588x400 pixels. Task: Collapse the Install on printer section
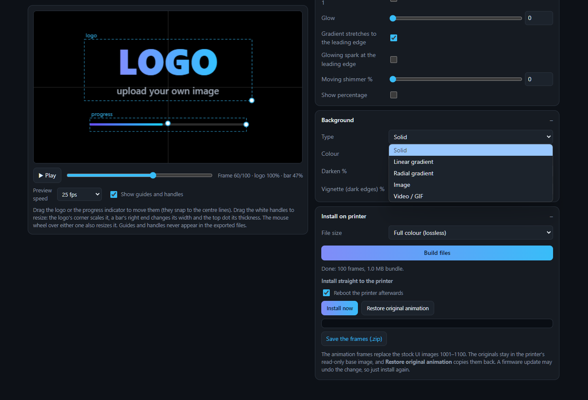coord(551,217)
